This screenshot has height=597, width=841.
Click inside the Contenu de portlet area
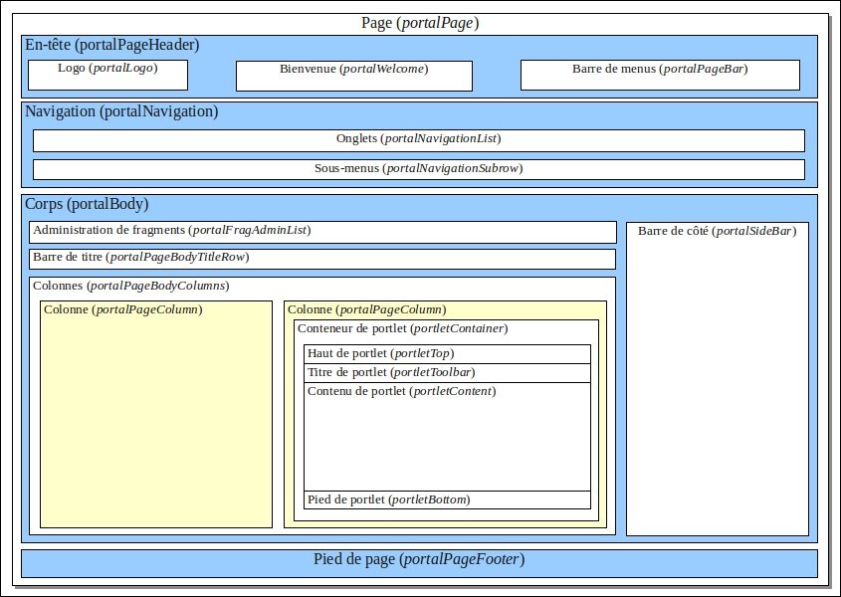447,438
